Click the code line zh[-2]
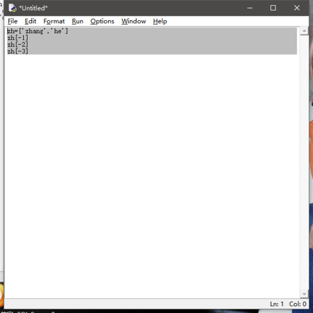Screen dimensions: 313x313 pos(18,45)
